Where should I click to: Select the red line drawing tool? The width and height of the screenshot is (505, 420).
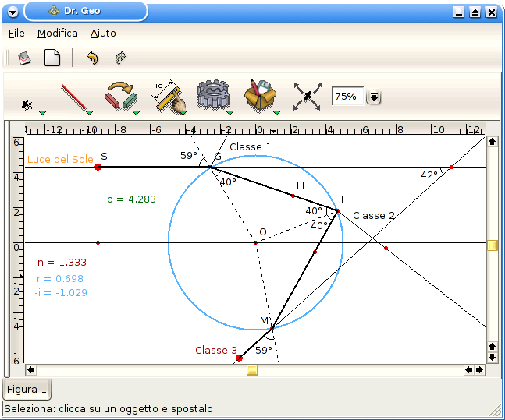click(x=73, y=97)
